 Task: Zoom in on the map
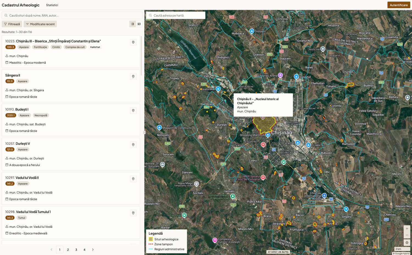(x=407, y=229)
